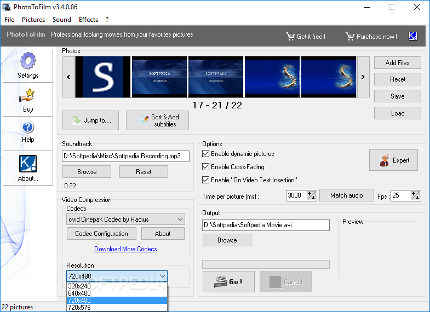Image resolution: width=430 pixels, height=312 pixels.
Task: Click '22 pictures' status bar text
Action: tap(18, 307)
